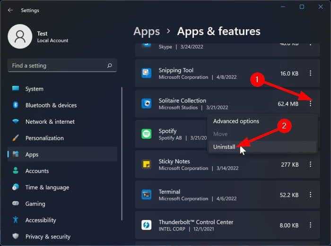This screenshot has width=331, height=246.
Task: Click the 16.0 KB size value
Action: point(289,73)
